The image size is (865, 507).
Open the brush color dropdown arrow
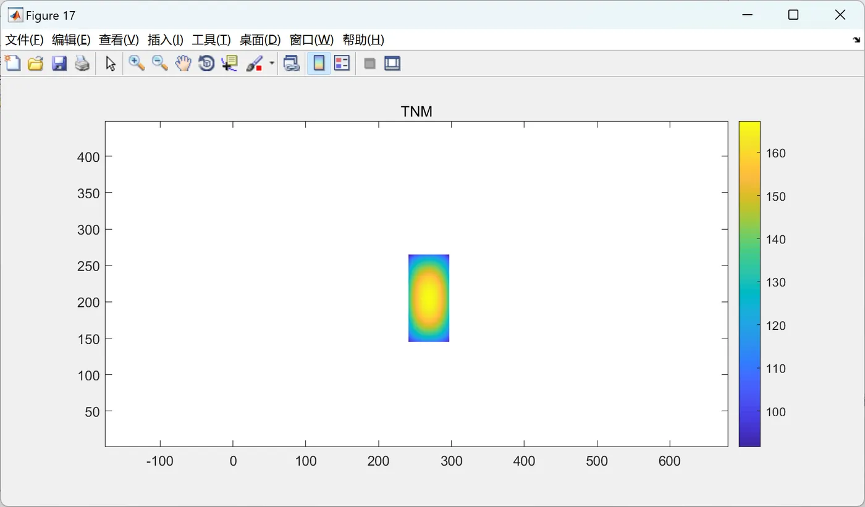click(x=272, y=64)
